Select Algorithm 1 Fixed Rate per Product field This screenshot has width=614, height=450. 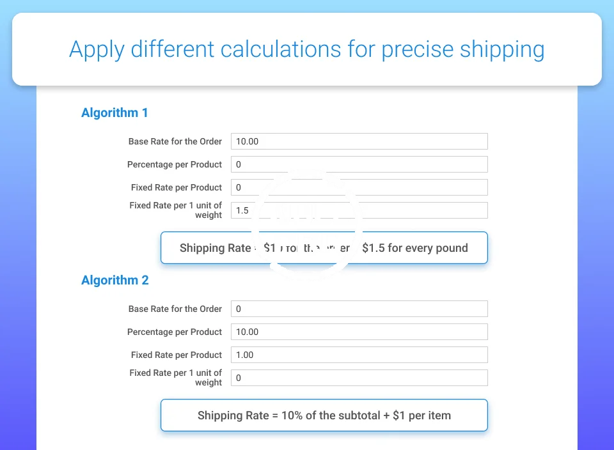(x=359, y=187)
